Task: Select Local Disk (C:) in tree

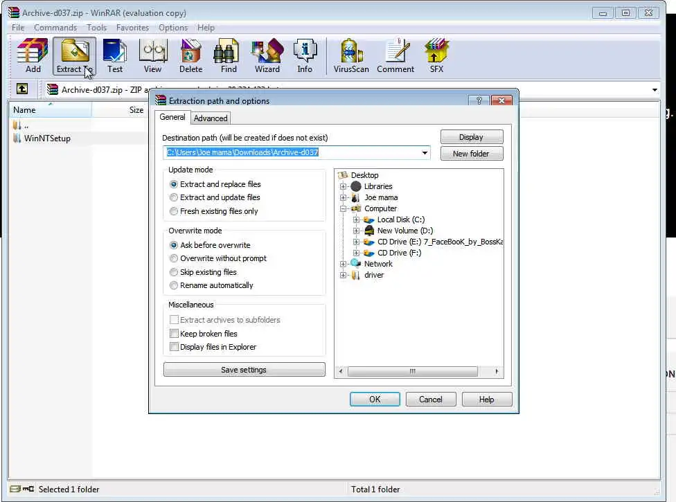Action: 401,219
